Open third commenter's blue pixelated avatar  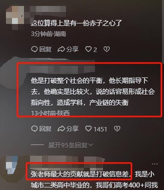point(12,165)
